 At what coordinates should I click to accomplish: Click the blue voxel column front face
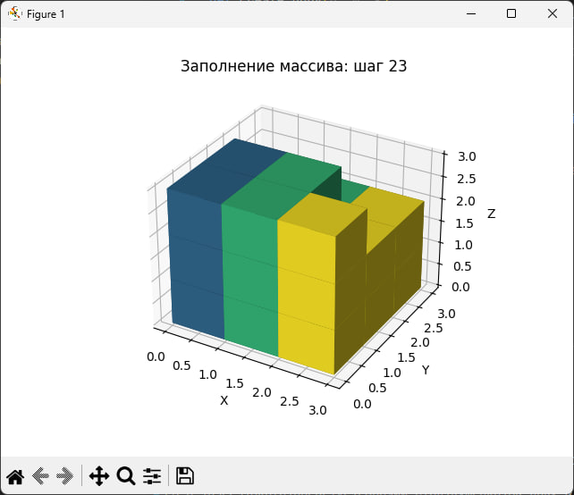pos(197,264)
